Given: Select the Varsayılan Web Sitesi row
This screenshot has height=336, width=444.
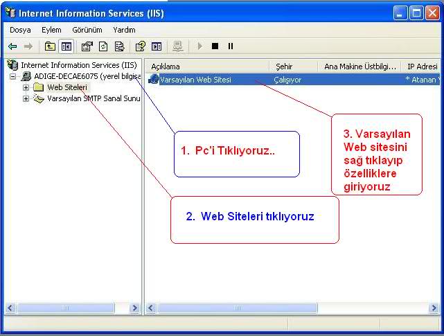Looking at the screenshot, I should point(294,80).
